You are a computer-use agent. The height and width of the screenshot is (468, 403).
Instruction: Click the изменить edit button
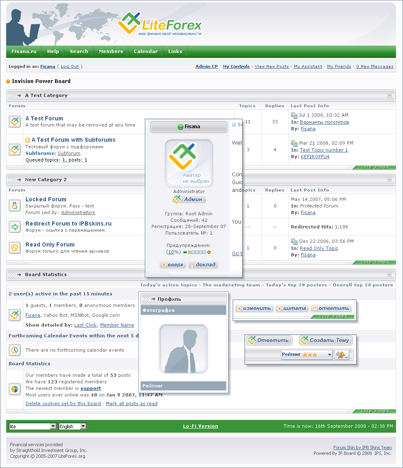tap(254, 308)
